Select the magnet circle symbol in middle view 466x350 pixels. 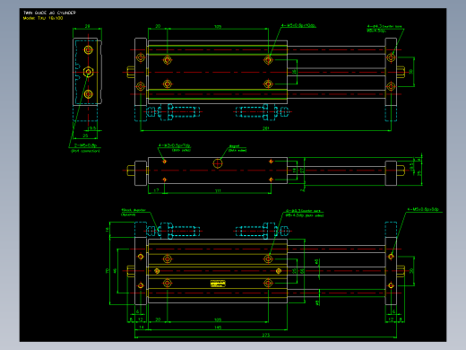[x=218, y=163]
